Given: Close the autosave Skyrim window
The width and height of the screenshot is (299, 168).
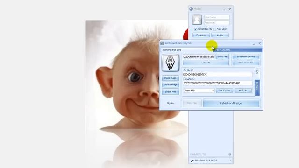Looking at the screenshot, I should [260, 43].
